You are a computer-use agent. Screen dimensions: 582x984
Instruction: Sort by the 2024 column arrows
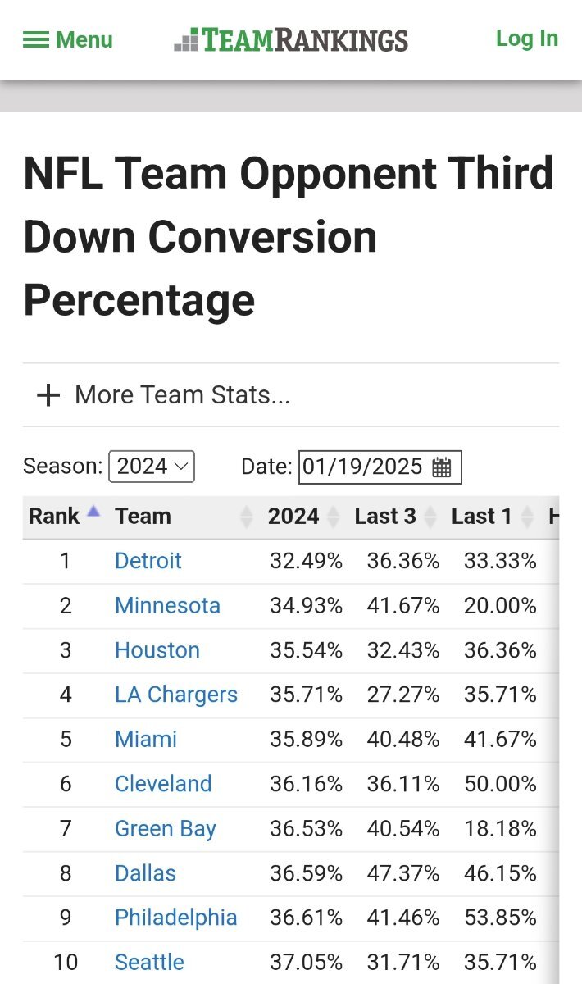point(333,517)
